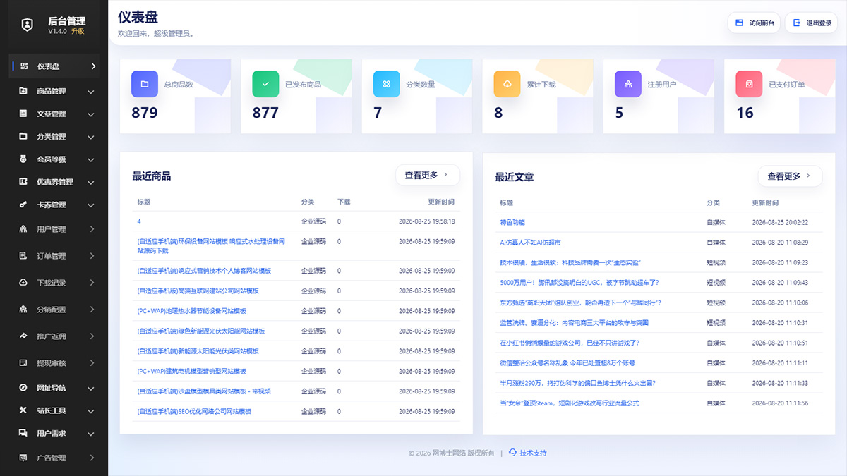Open the 分销配置 menu item
The image size is (847, 476).
point(55,310)
